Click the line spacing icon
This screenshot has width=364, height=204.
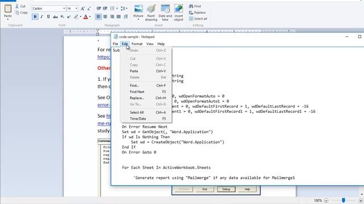pos(123,8)
